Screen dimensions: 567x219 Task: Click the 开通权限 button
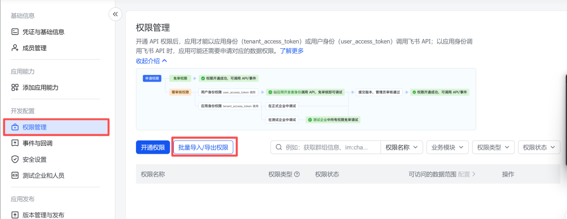152,147
